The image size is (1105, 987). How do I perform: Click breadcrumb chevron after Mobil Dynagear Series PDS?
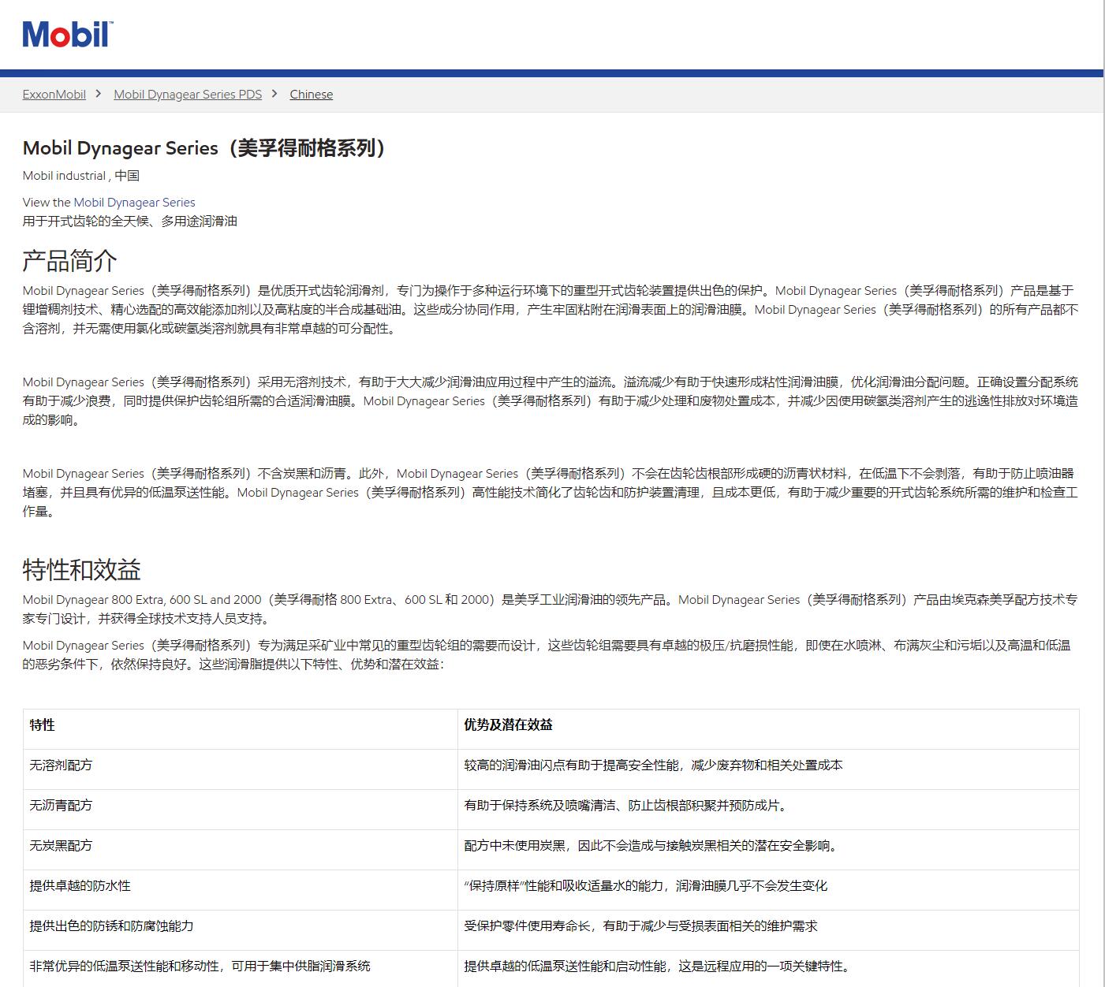tap(274, 93)
